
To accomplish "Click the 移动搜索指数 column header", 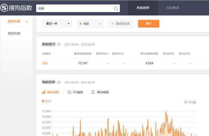I will (x=149, y=54).
